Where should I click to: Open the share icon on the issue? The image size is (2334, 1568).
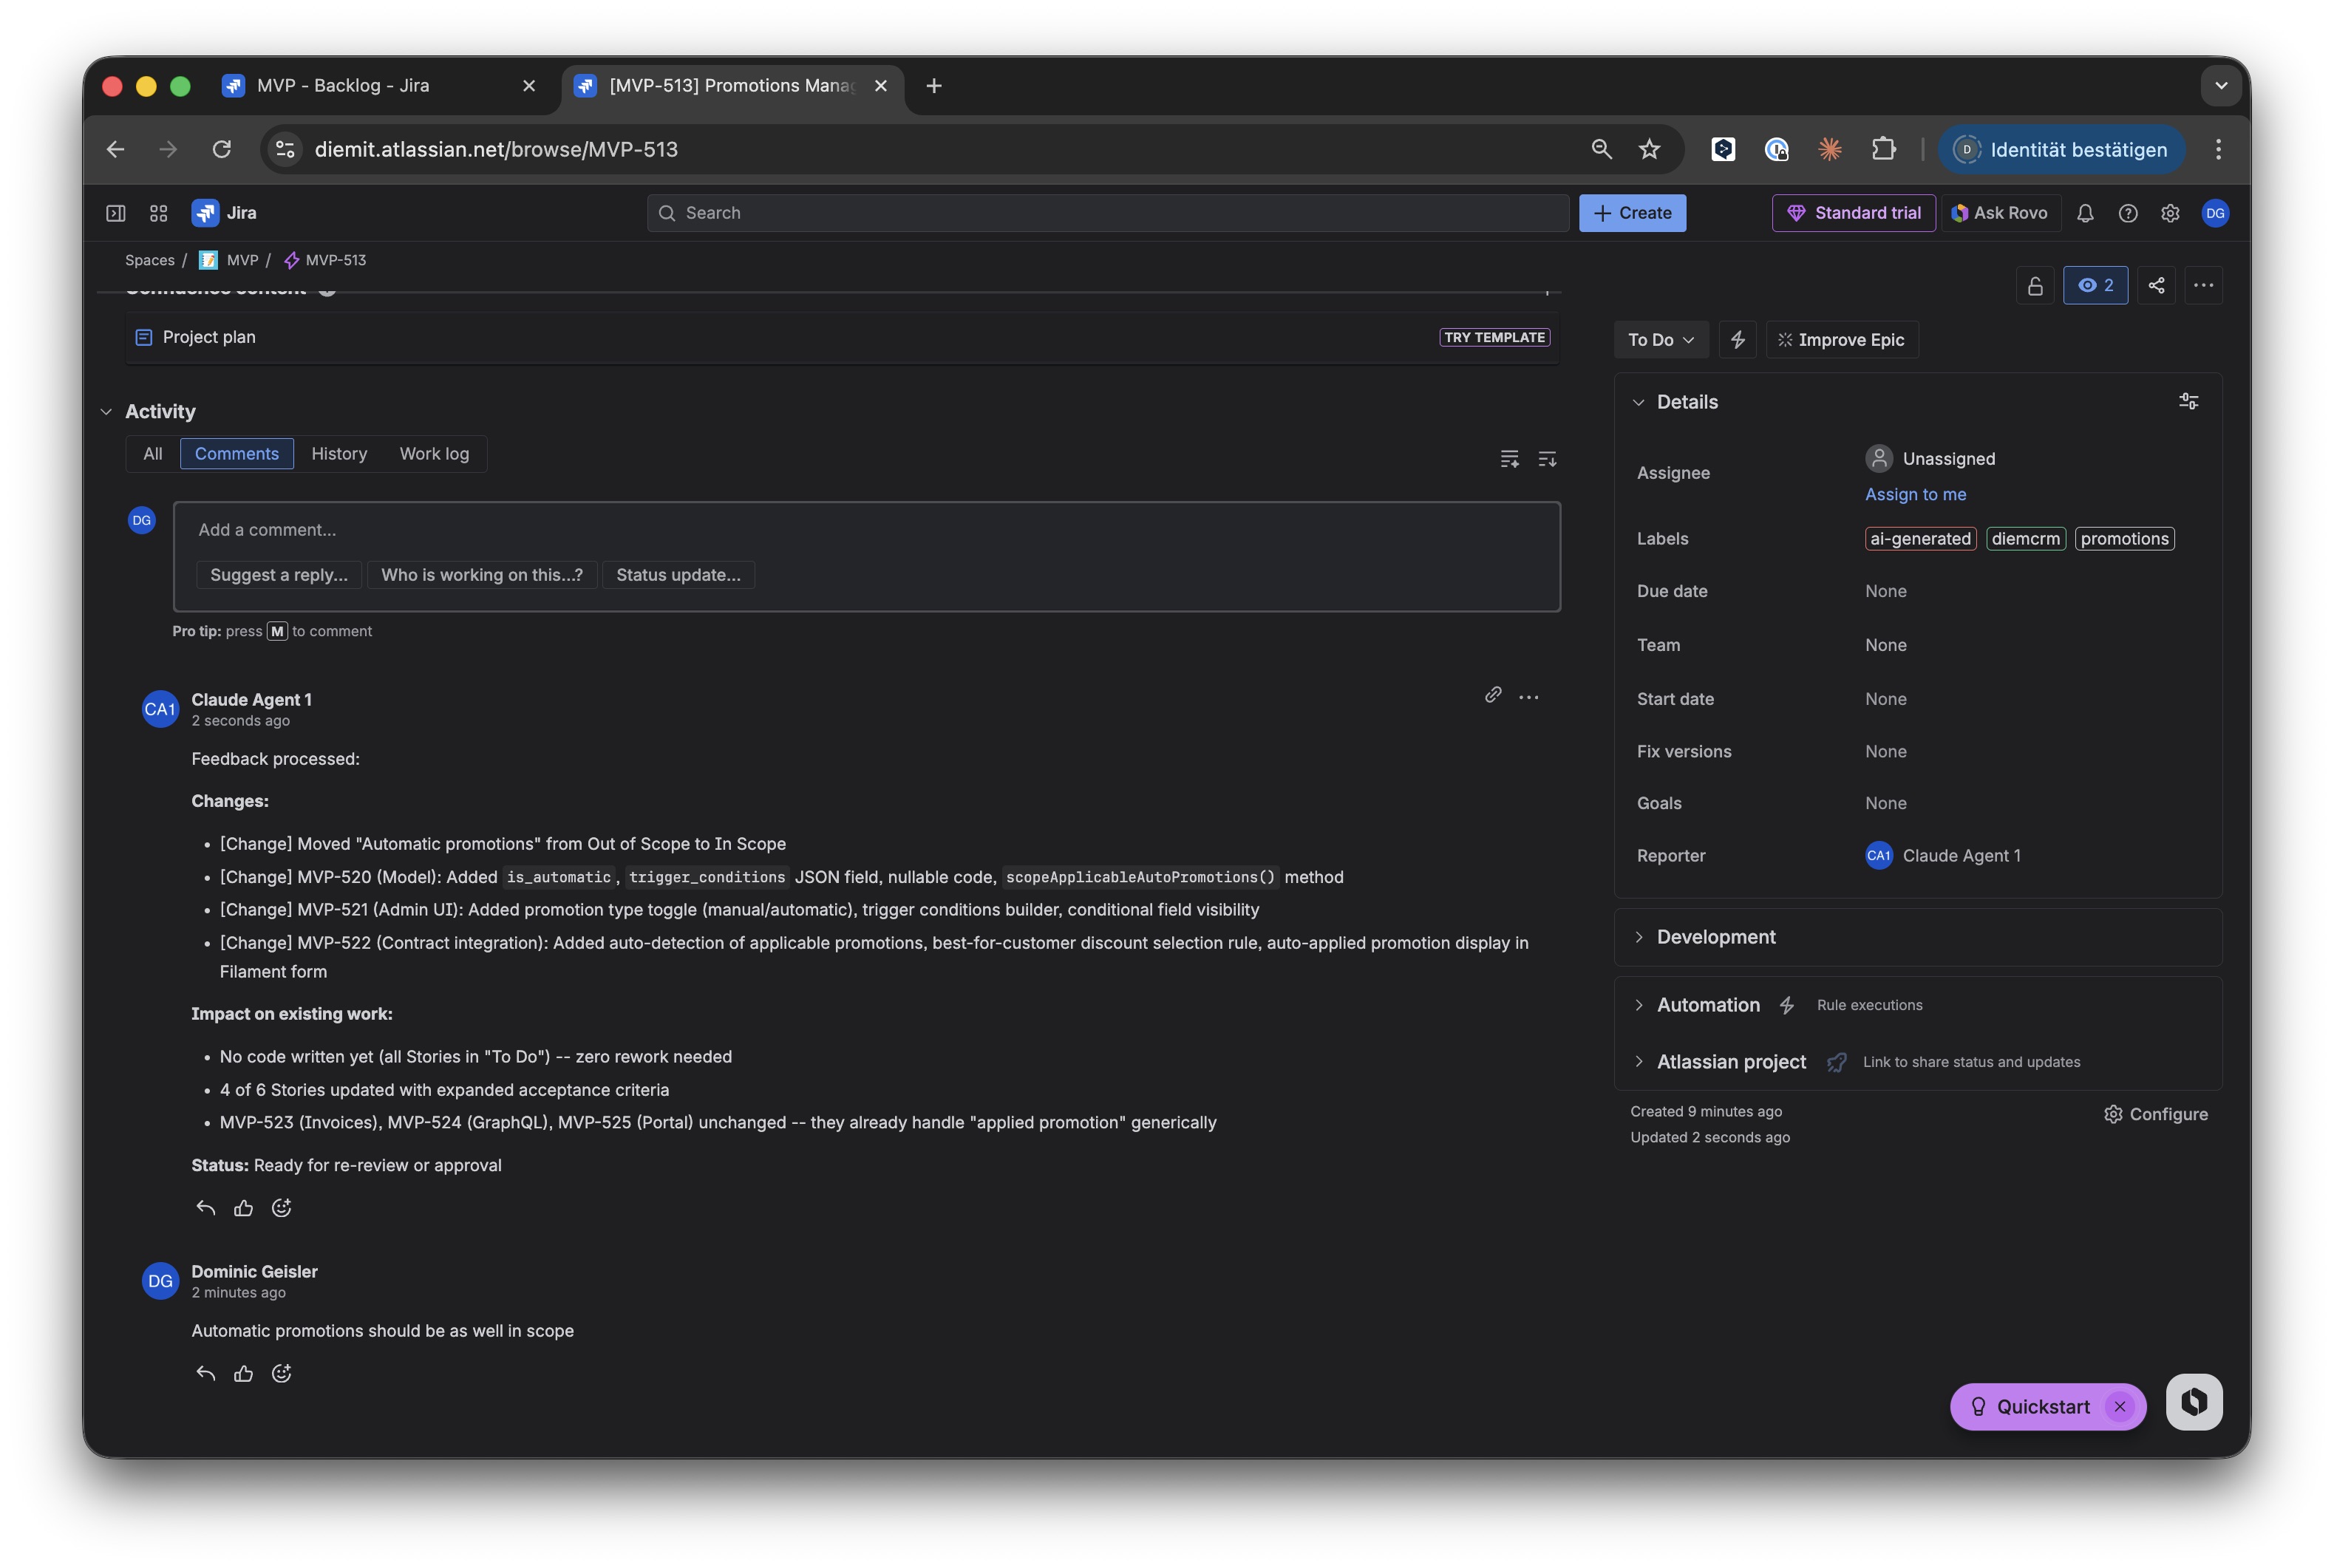2156,285
